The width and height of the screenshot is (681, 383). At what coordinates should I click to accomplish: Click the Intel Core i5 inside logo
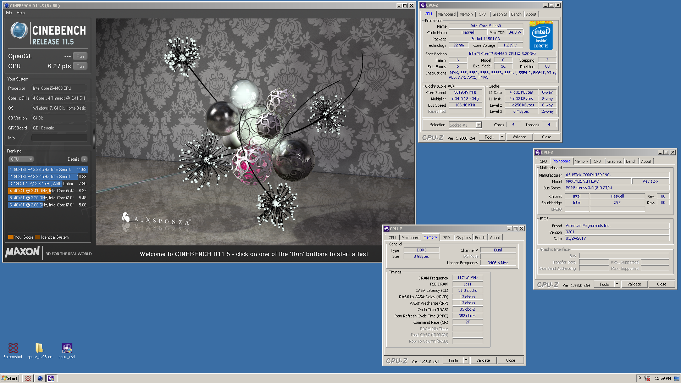click(541, 35)
